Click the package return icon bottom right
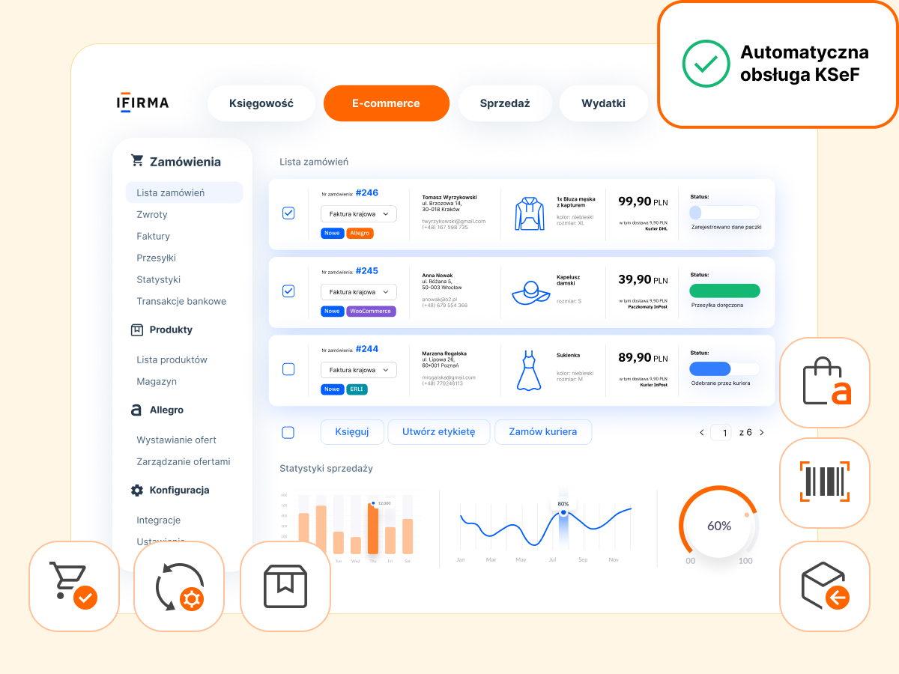This screenshot has height=674, width=899. tap(824, 586)
